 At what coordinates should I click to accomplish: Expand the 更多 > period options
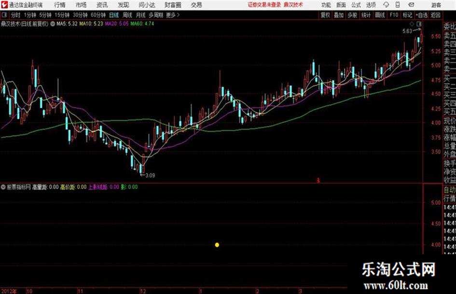(x=173, y=15)
